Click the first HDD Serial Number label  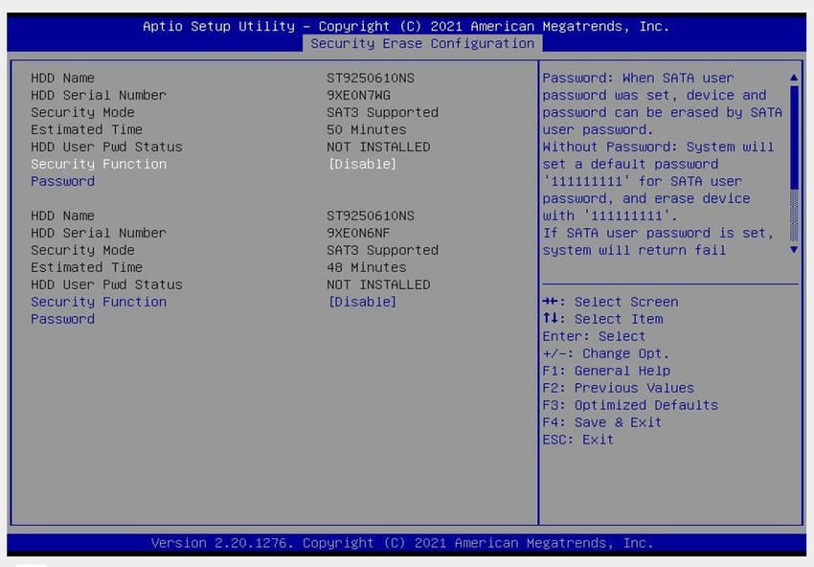pyautogui.click(x=99, y=95)
